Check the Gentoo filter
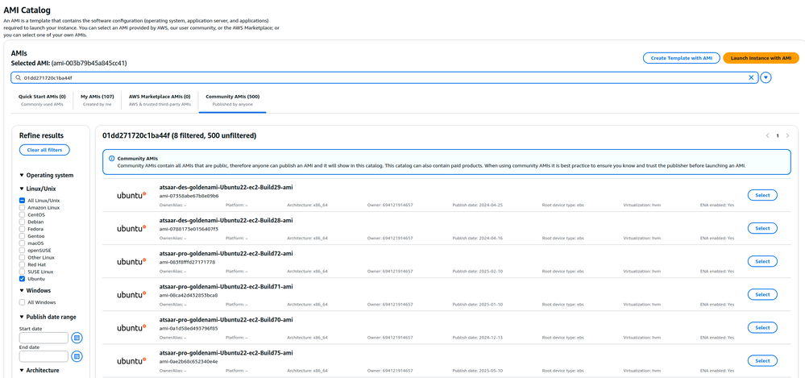 (x=22, y=236)
